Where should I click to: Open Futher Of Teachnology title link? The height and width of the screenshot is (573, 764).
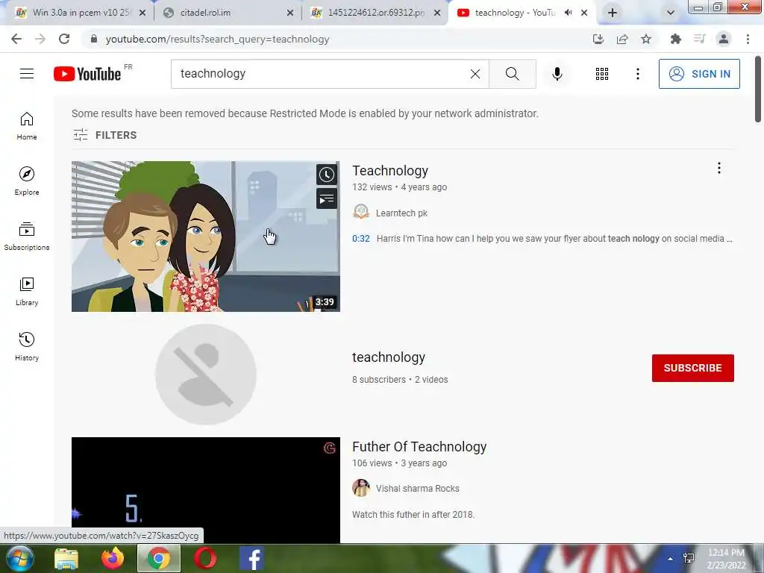419,447
